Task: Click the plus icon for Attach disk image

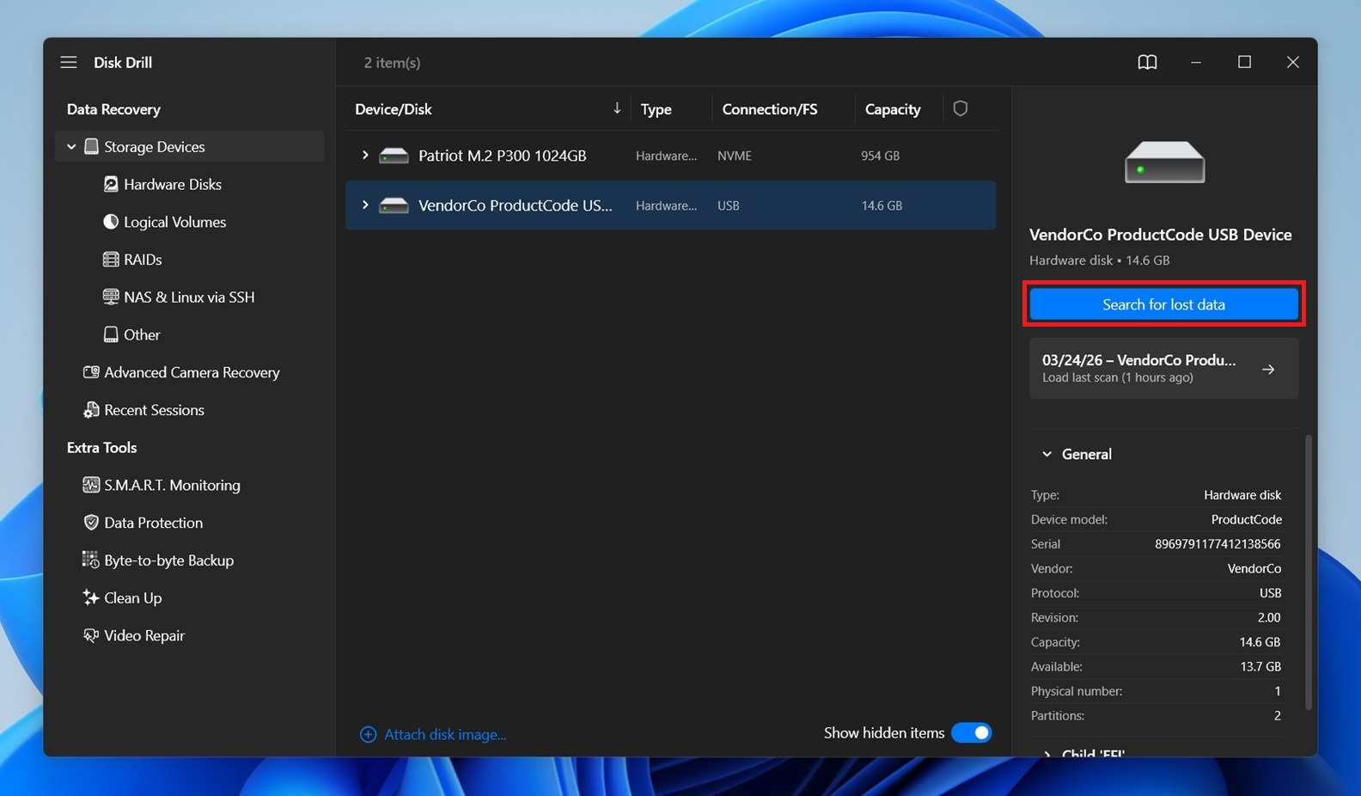Action: [368, 734]
